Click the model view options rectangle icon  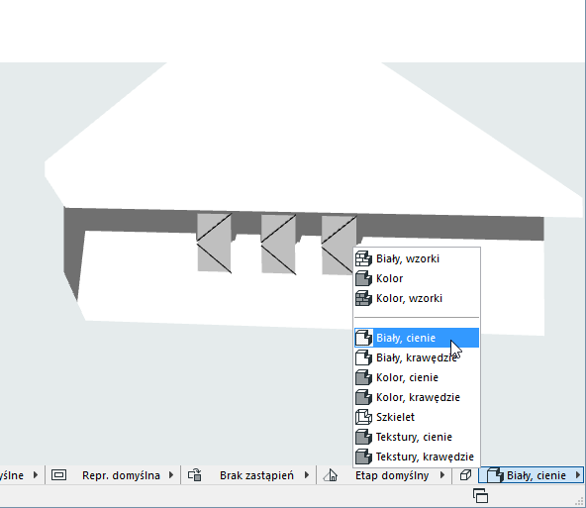click(x=58, y=475)
